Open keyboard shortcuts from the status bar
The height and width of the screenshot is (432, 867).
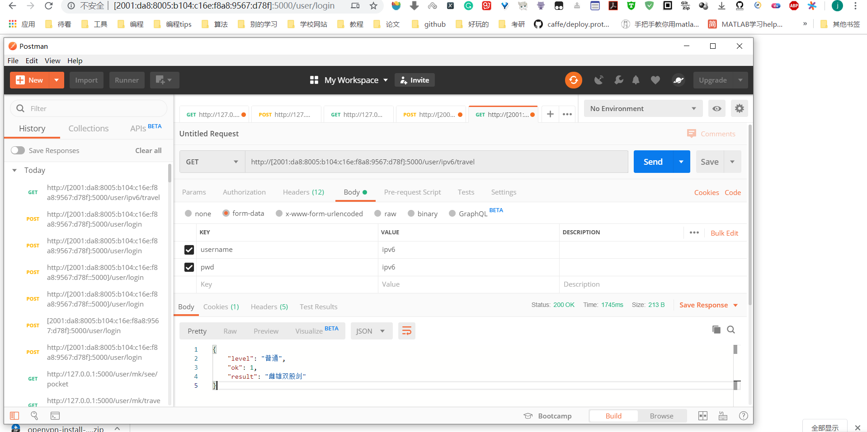click(722, 416)
